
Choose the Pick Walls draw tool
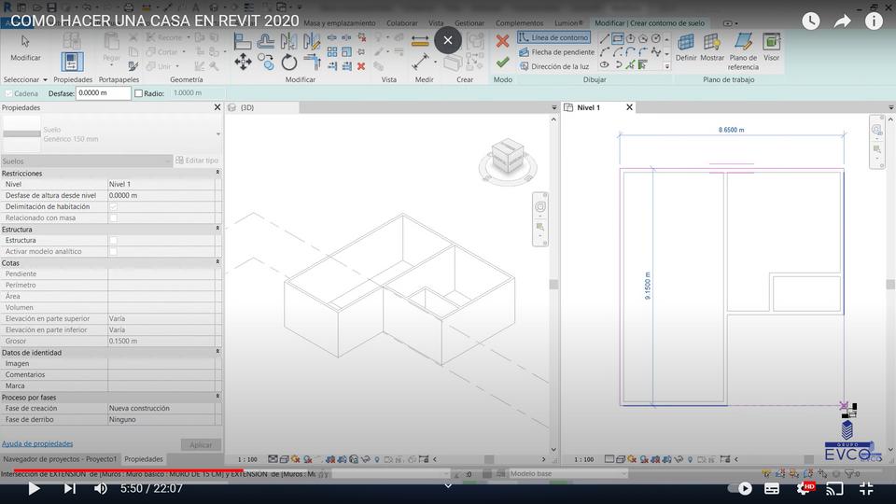click(643, 65)
